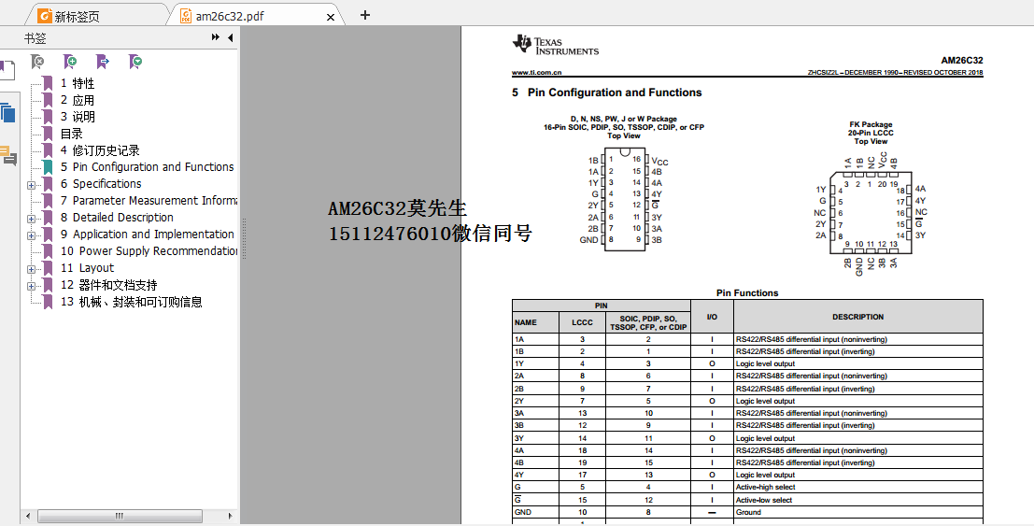Go to bookmark 4 修订历史记录
The height and width of the screenshot is (526, 1034).
coord(100,150)
